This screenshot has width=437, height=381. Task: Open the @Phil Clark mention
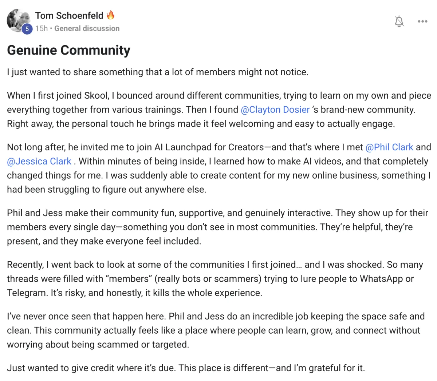point(389,147)
